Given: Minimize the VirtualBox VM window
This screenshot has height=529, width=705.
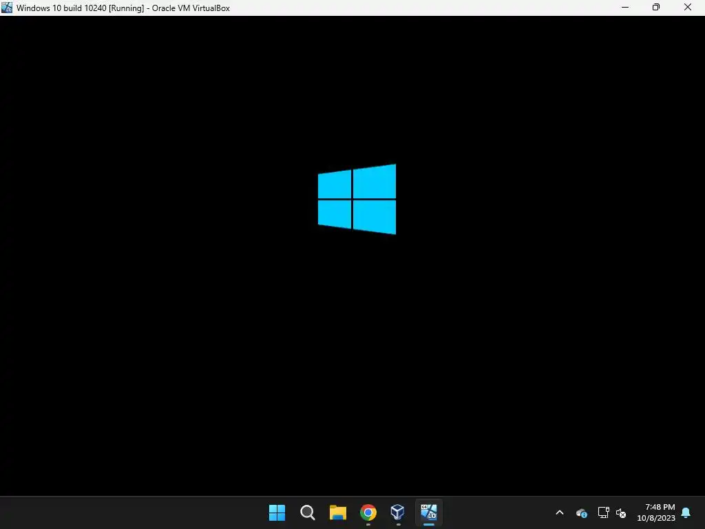Looking at the screenshot, I should tap(625, 8).
